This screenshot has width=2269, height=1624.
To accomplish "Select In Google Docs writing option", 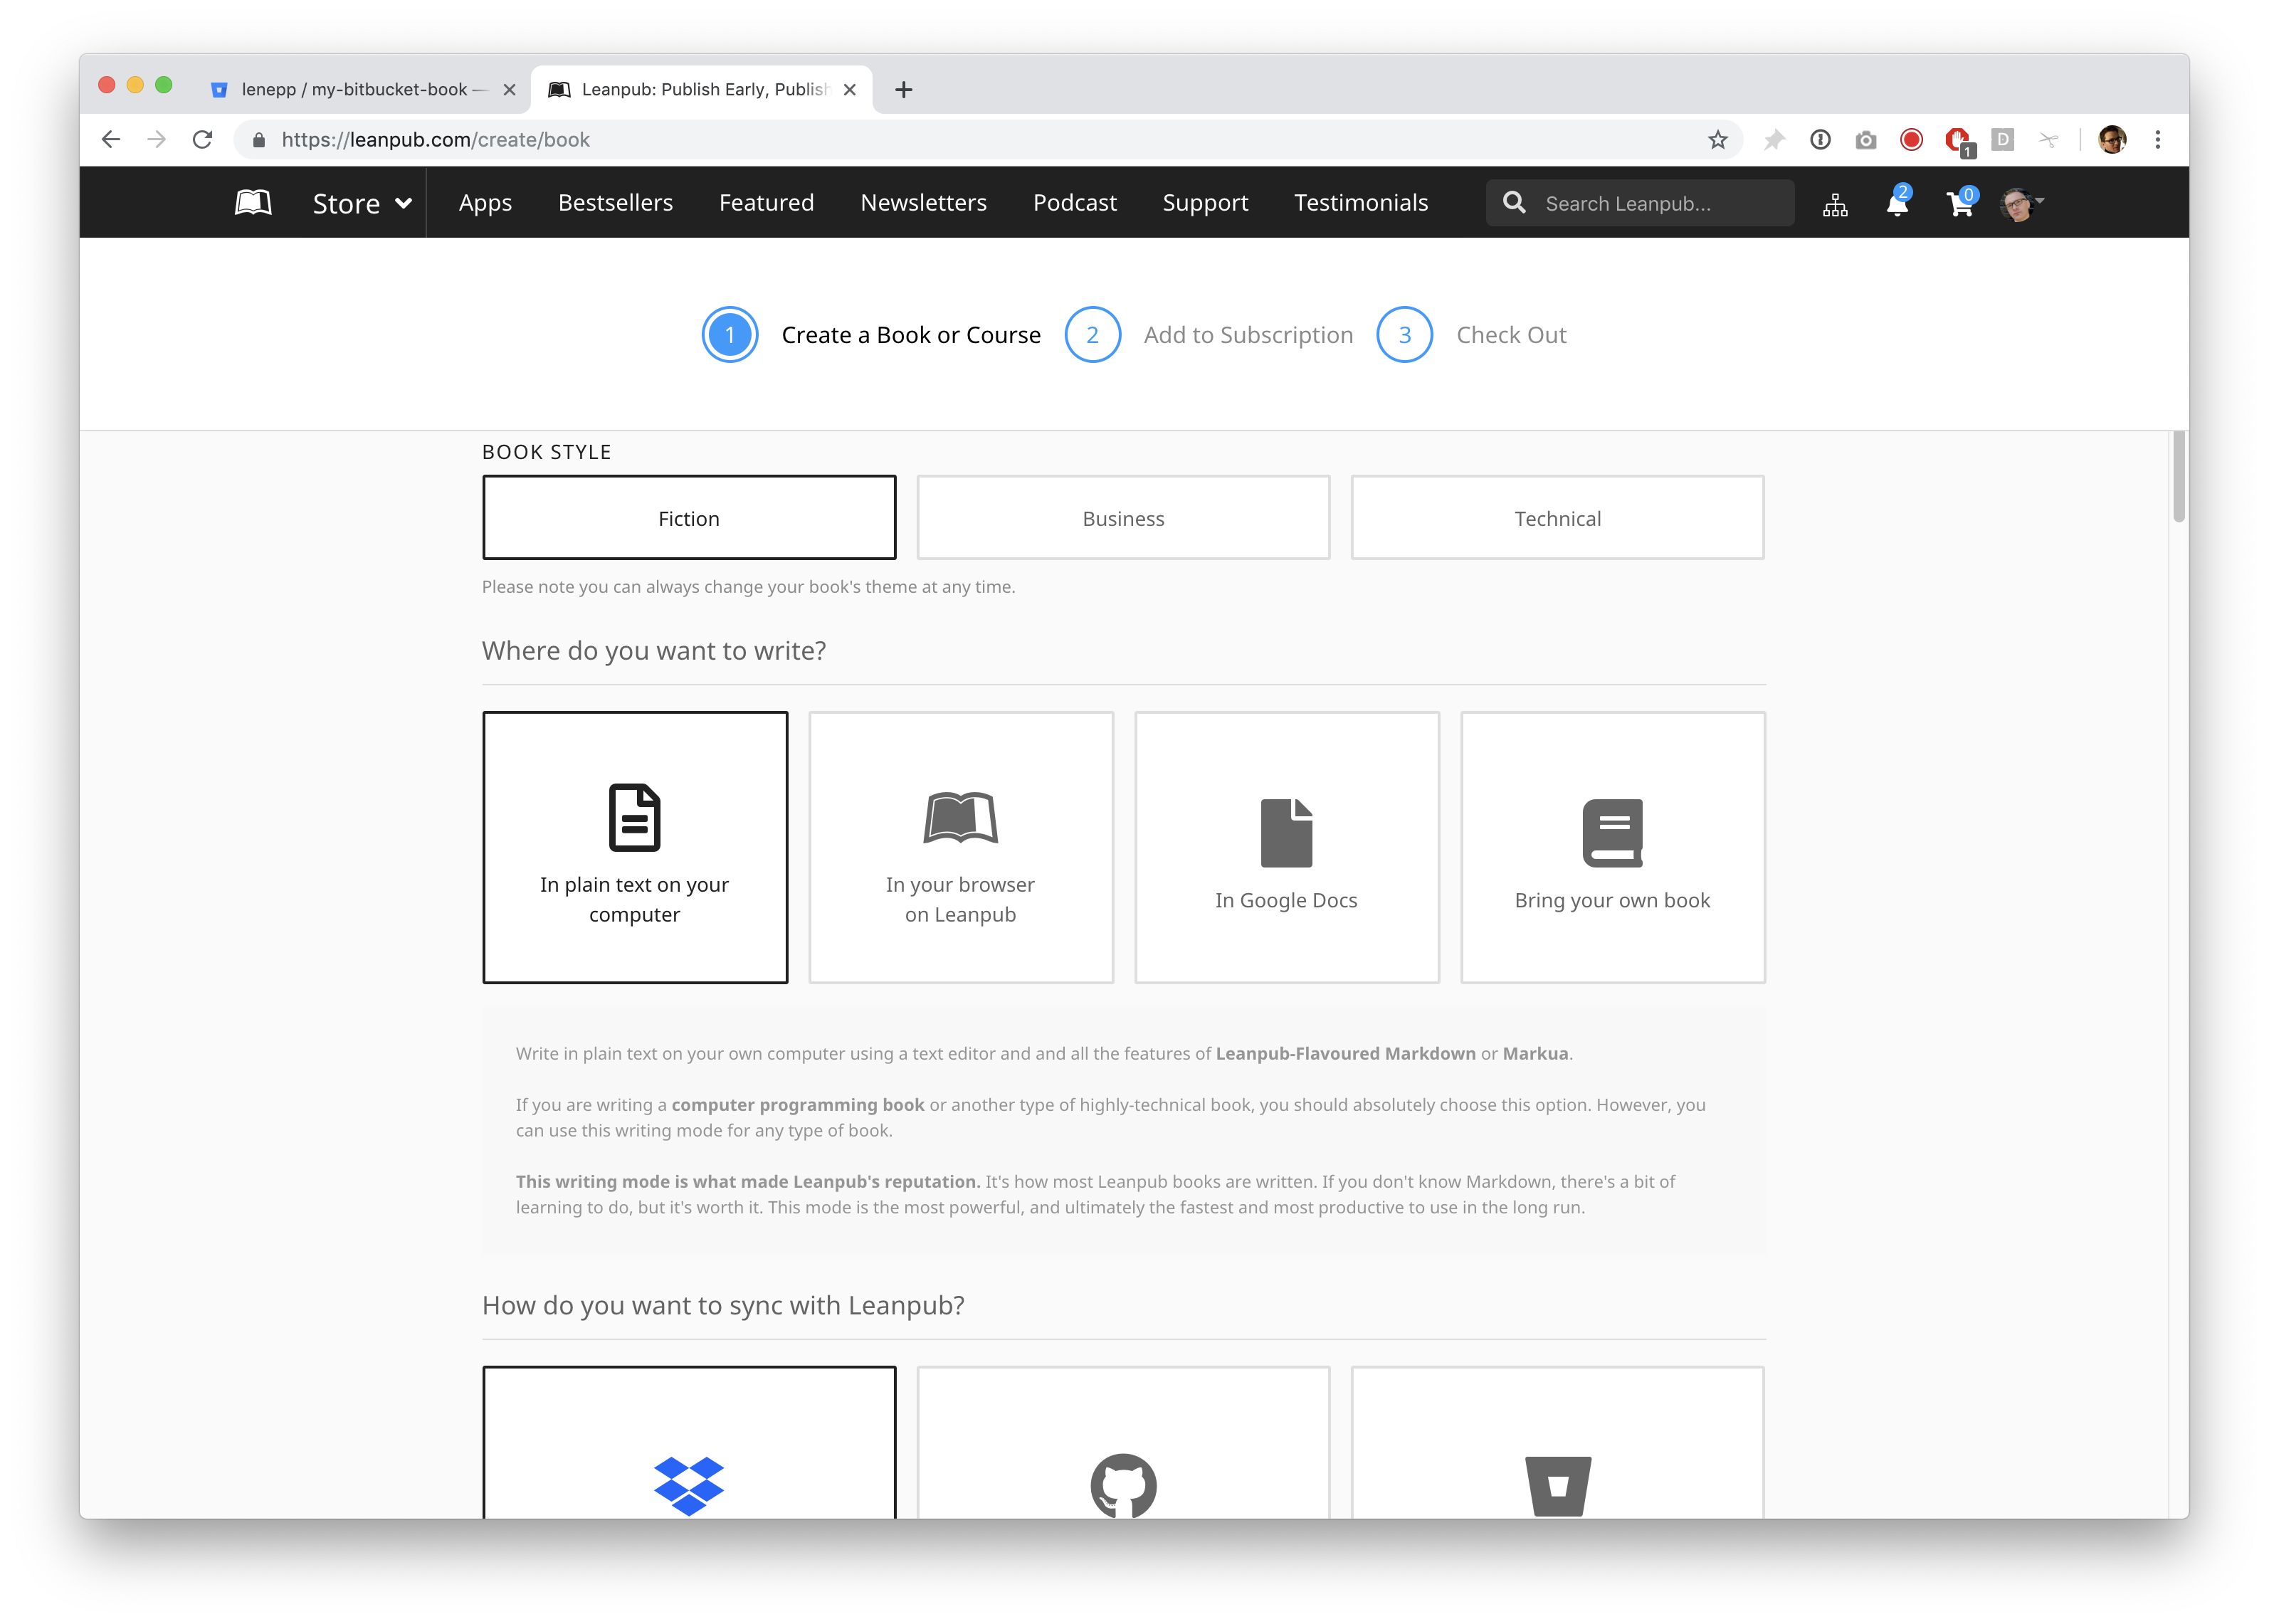I will [1286, 847].
